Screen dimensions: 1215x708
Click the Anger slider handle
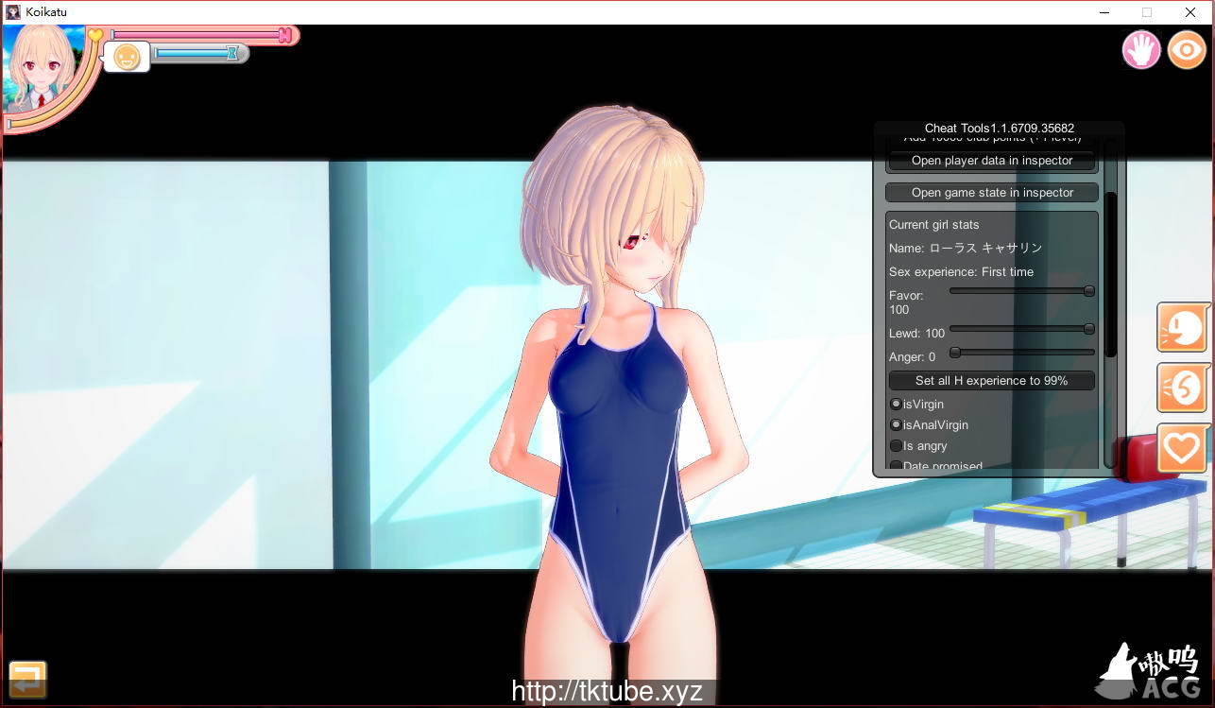tap(955, 353)
